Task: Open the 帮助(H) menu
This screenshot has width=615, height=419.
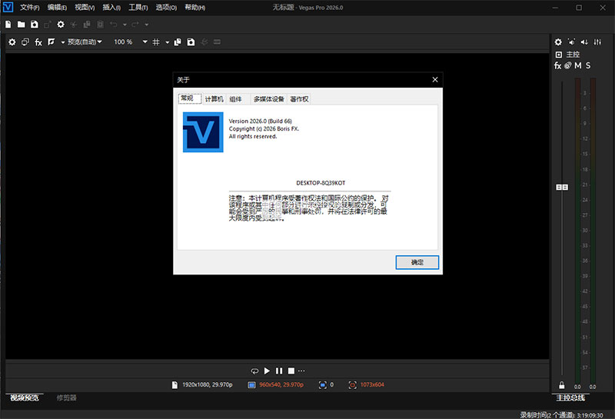Action: click(195, 8)
